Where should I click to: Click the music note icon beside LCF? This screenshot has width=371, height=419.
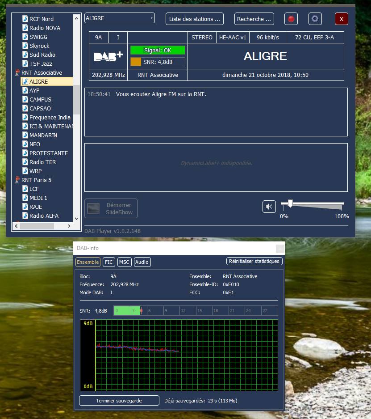[25, 189]
